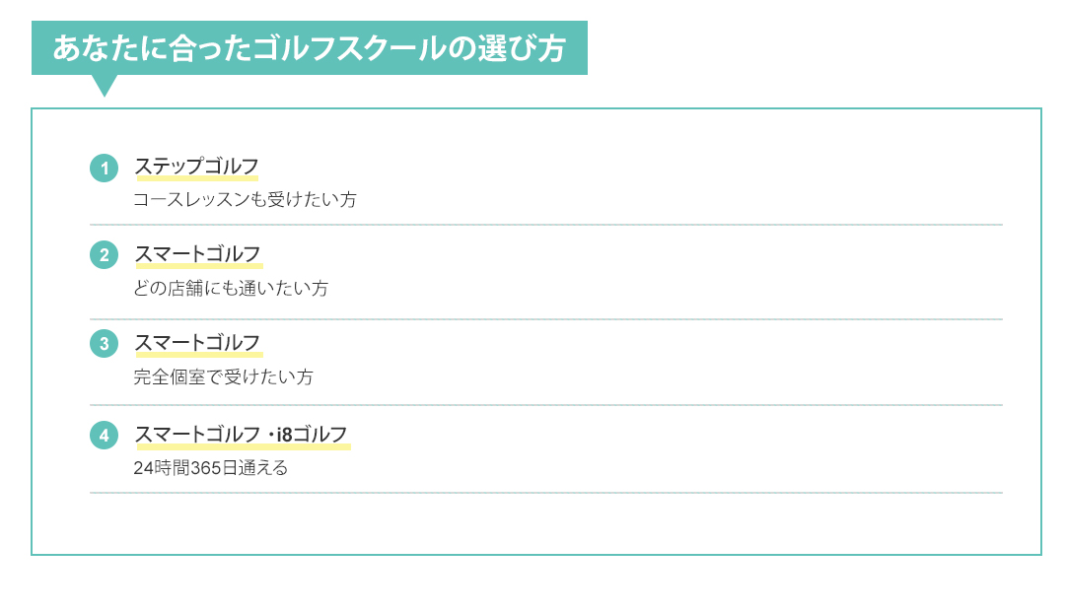Image resolution: width=1065 pixels, height=614 pixels.
Task: Click the divider line below 完全個室で受けたい方
Action: (545, 405)
